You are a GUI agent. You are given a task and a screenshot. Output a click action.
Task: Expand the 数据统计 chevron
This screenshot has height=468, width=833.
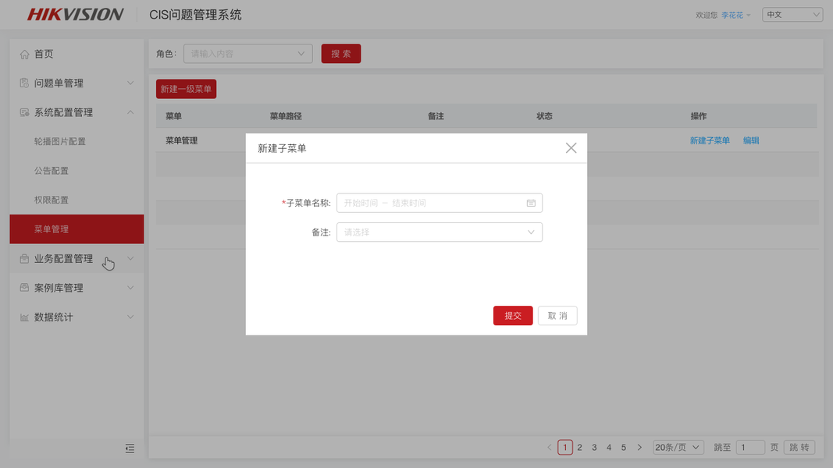click(x=130, y=317)
